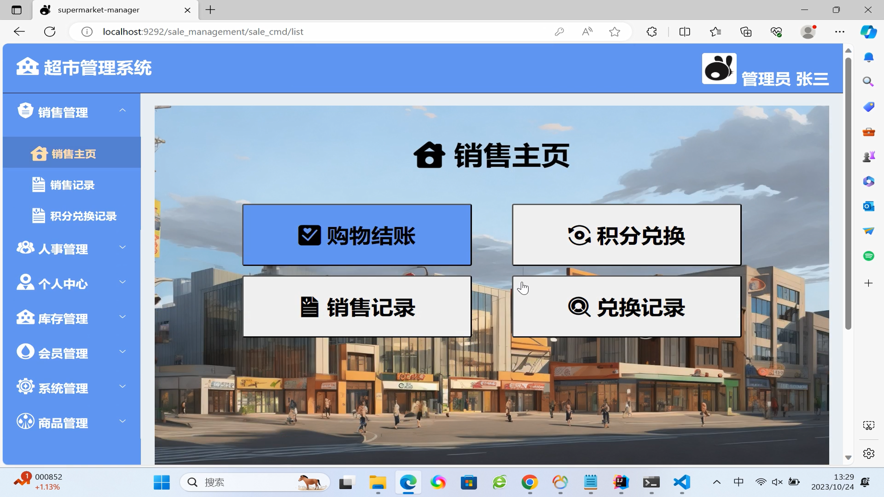Image resolution: width=884 pixels, height=497 pixels.
Task: Open the 销售记录 main page button
Action: [x=357, y=307]
